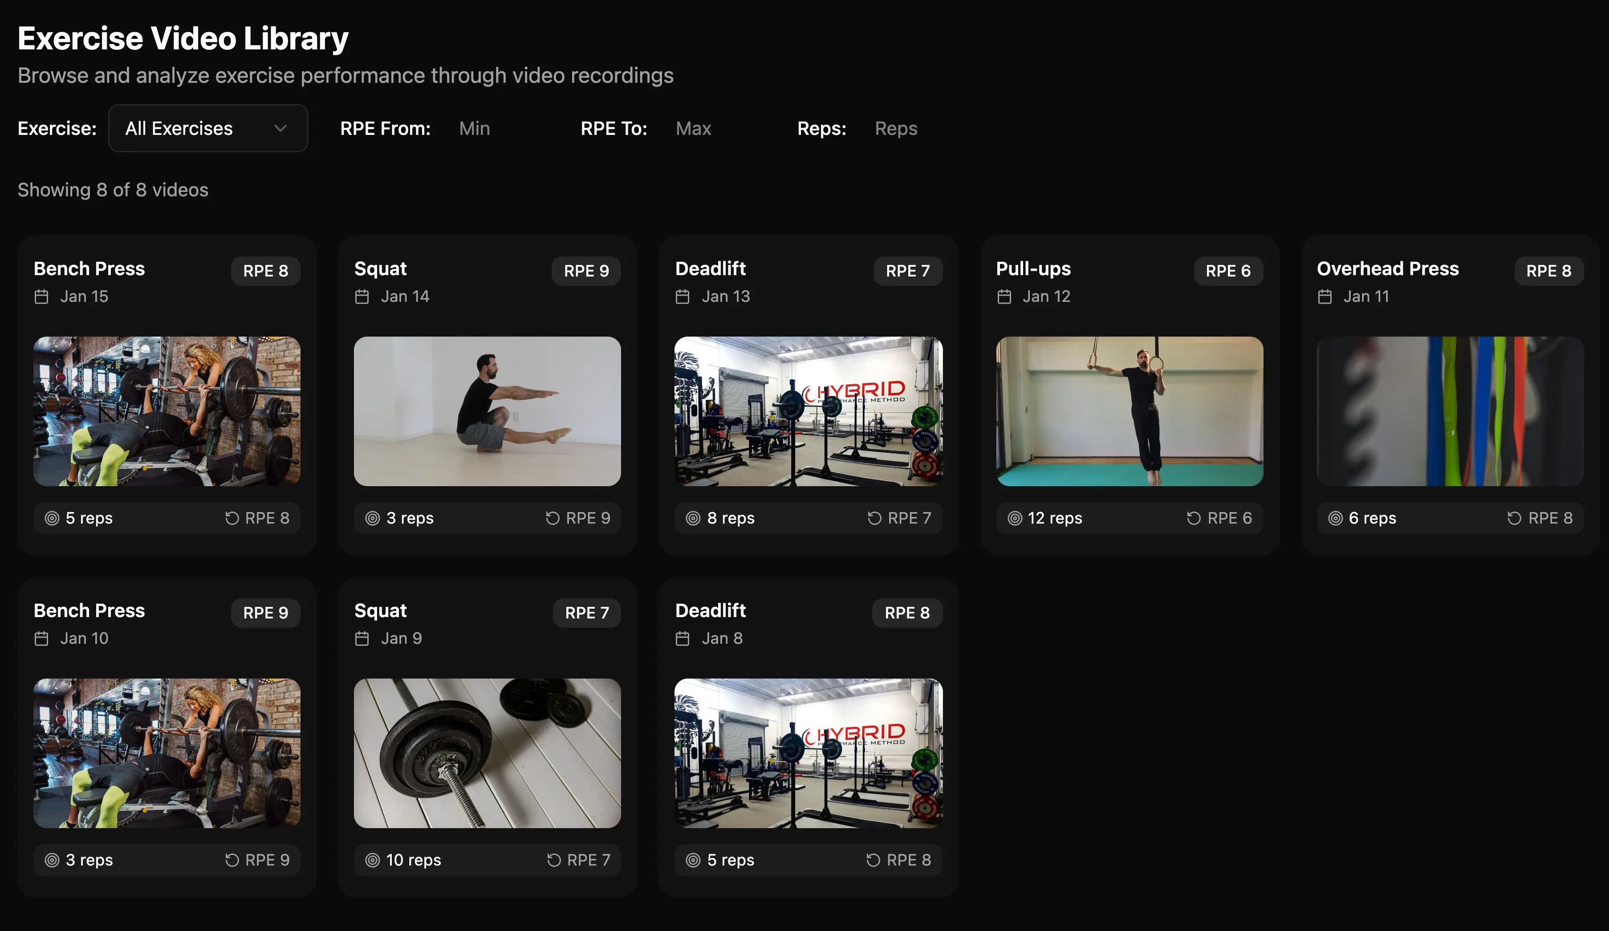Click rotate icon next to bottom RPE 9
Screen dimensions: 1609x931
click(x=232, y=860)
